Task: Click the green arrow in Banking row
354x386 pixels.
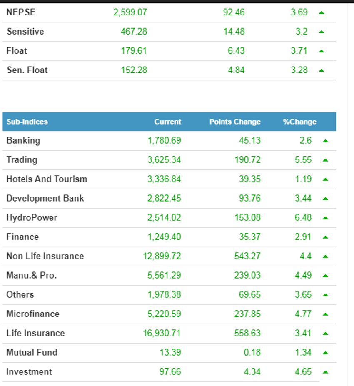Action: (x=325, y=141)
